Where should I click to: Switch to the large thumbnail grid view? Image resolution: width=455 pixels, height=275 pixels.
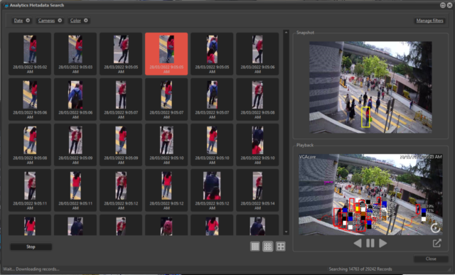[281, 247]
